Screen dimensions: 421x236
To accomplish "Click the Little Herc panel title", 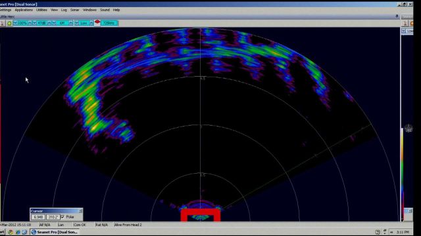I will 7,16.
